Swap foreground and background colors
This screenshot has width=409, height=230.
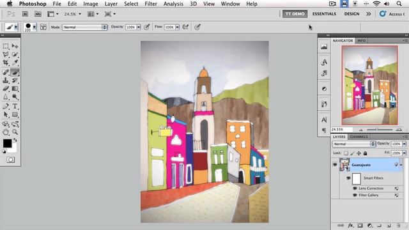15,140
